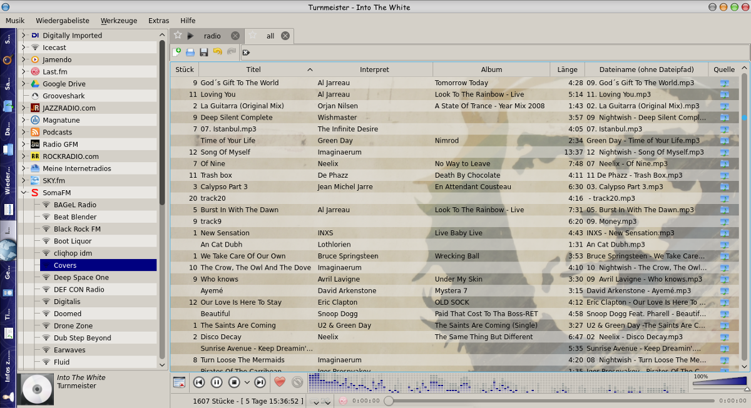Select the Internet sidebar tab with globe icon
This screenshot has height=408, width=751.
pyautogui.click(x=8, y=241)
